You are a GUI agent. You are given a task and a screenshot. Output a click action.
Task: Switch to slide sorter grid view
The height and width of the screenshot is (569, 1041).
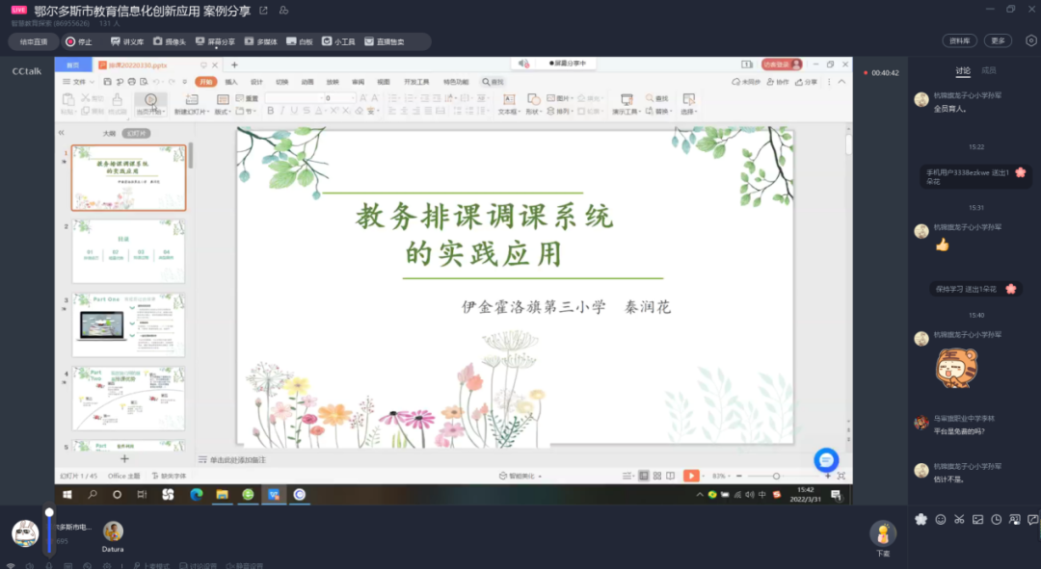pyautogui.click(x=656, y=476)
